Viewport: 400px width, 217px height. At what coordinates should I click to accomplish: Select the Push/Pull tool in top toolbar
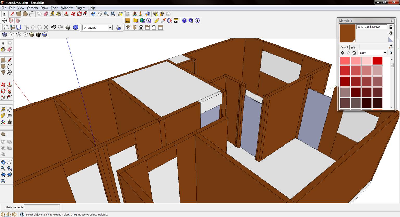[66, 14]
